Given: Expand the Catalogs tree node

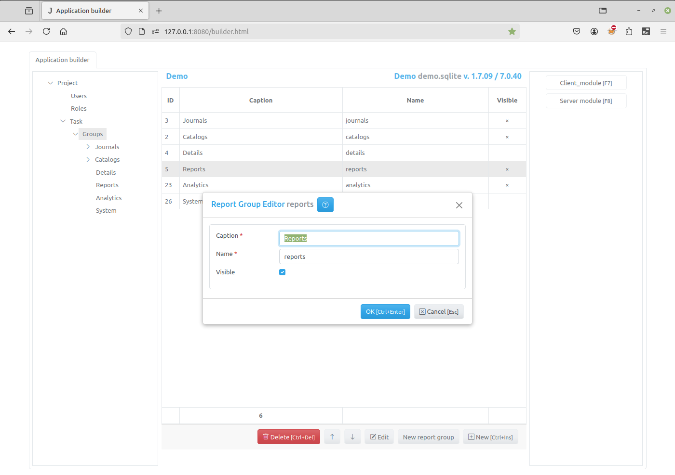Looking at the screenshot, I should coord(87,159).
